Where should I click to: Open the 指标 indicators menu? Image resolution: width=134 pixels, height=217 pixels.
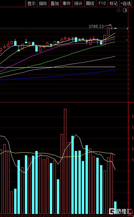43,3
